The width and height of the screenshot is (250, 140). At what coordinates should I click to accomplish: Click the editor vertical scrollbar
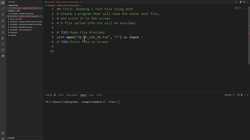pyautogui.click(x=249, y=36)
